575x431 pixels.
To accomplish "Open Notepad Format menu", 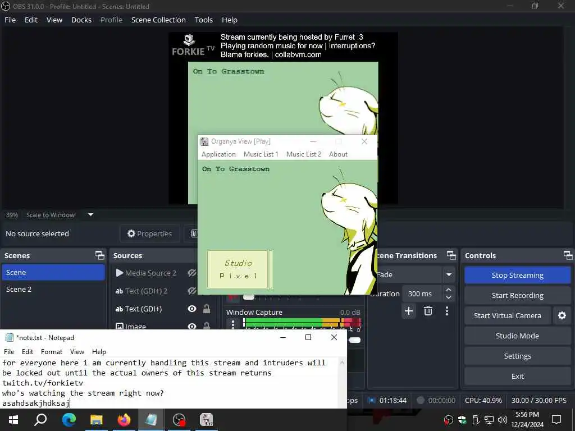I will (x=52, y=351).
